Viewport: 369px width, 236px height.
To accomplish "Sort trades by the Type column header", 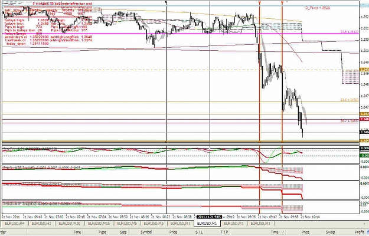I will pos(102,232).
